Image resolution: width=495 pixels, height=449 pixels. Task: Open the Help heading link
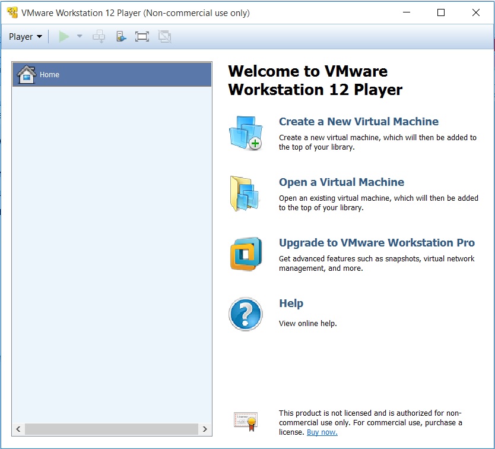pyautogui.click(x=291, y=303)
